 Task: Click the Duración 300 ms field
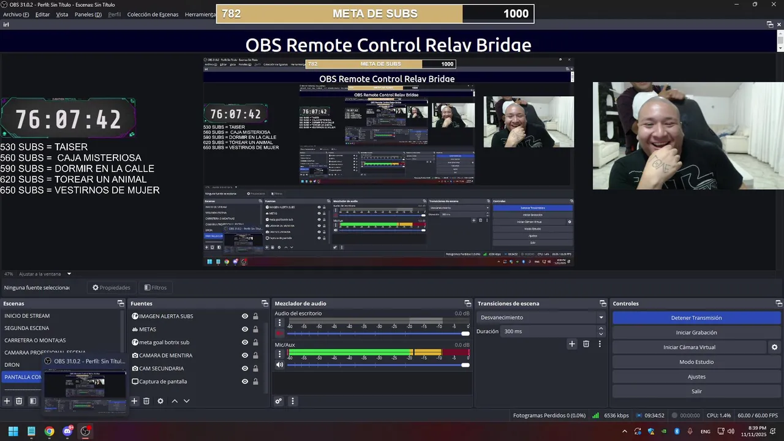pos(549,331)
